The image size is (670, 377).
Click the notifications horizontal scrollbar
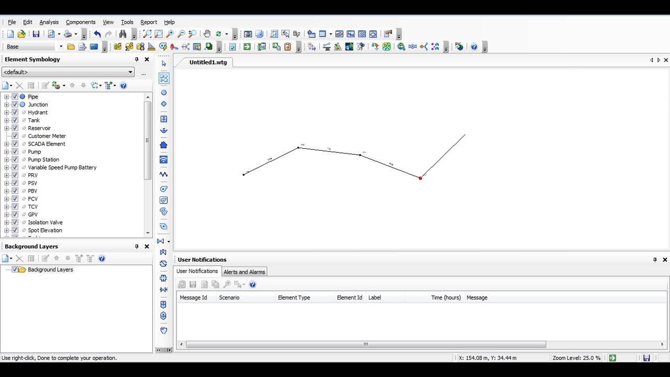(366, 345)
